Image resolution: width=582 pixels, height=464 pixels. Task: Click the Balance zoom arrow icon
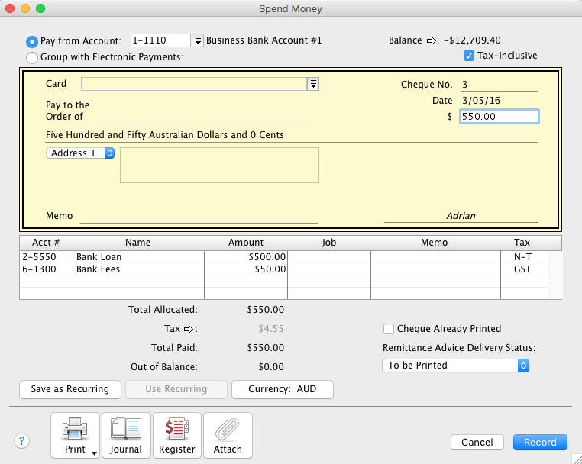click(431, 40)
